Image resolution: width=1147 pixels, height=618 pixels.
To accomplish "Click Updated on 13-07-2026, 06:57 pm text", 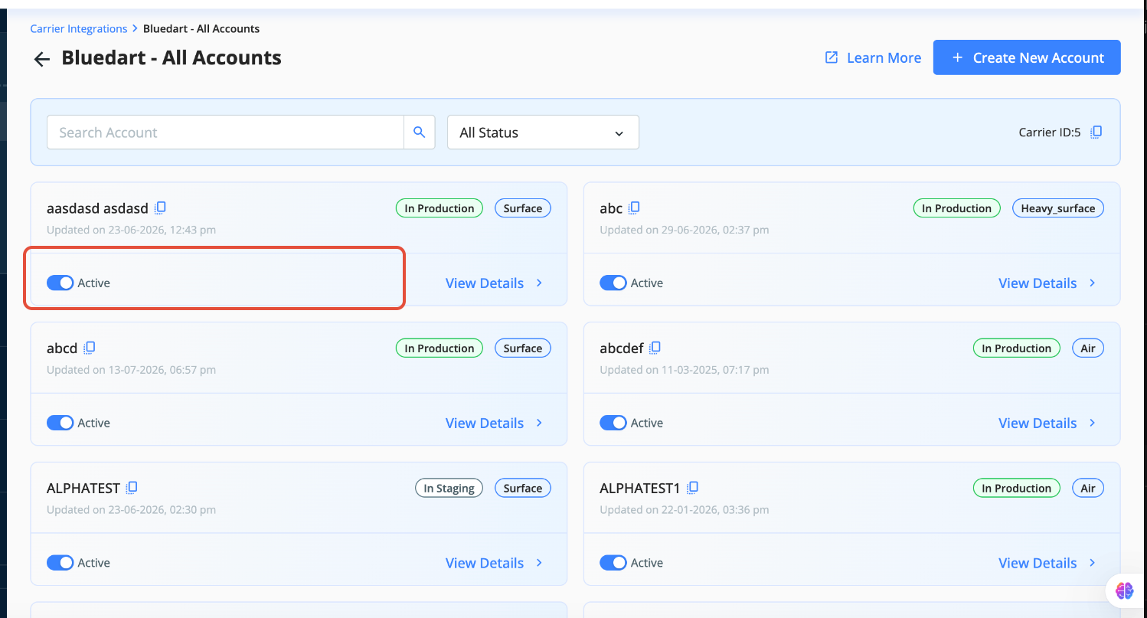I will point(132,370).
